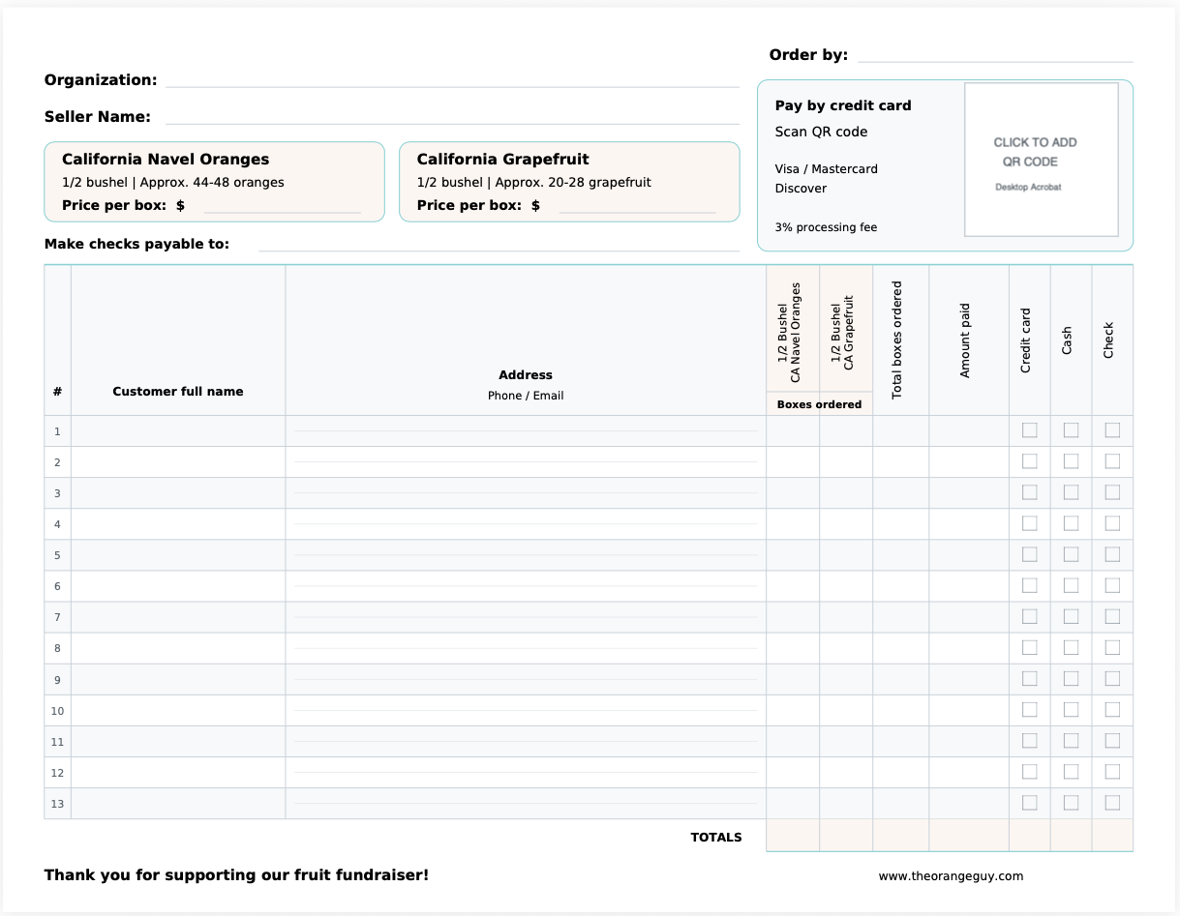This screenshot has height=916, width=1180.
Task: Enable the Cash checkbox for row 7
Action: click(1071, 616)
